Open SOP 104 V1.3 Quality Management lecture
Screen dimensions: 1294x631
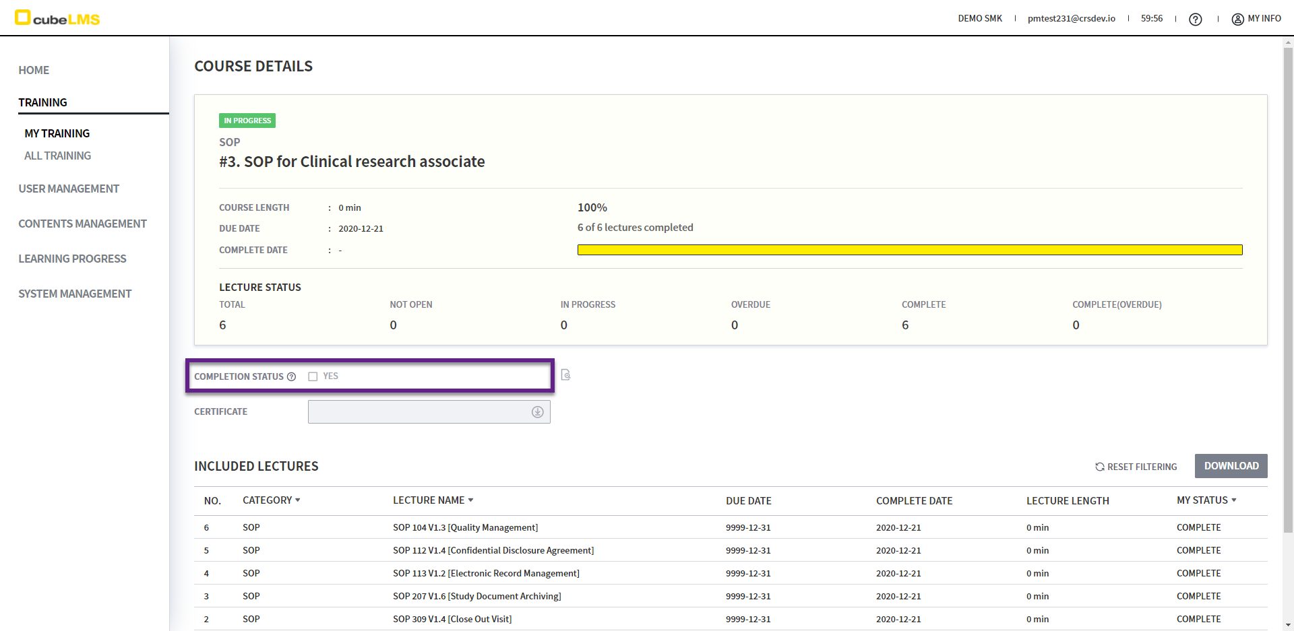[x=465, y=527]
